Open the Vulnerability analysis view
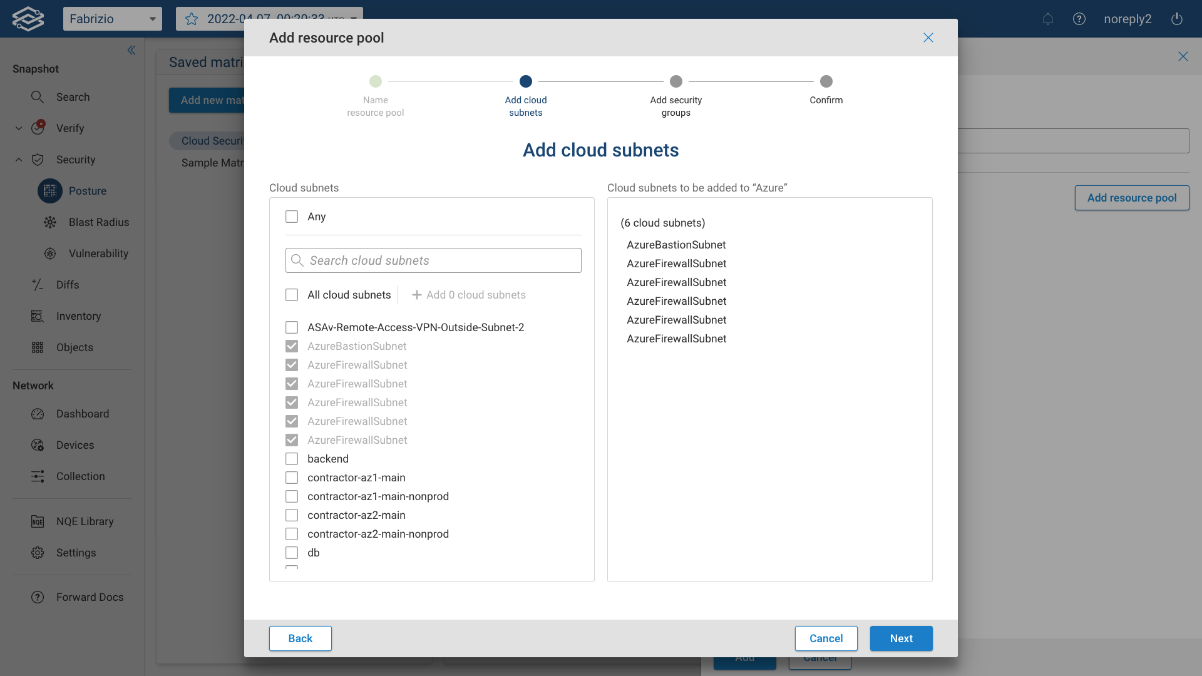This screenshot has height=676, width=1202. (98, 253)
